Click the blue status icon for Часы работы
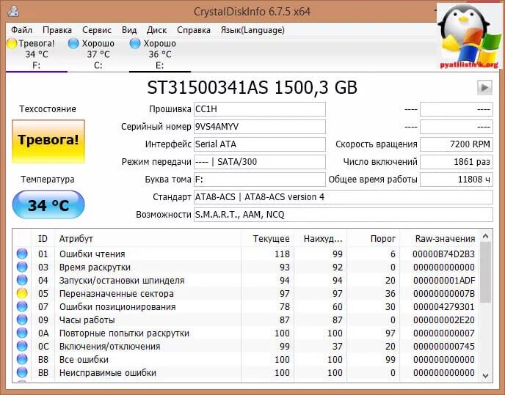The height and width of the screenshot is (395, 505). (x=22, y=320)
